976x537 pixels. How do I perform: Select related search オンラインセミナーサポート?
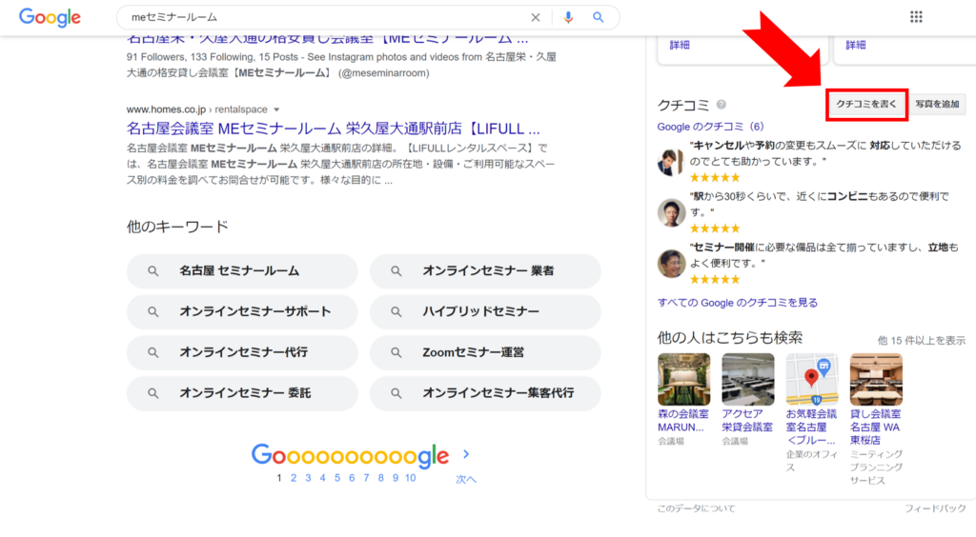click(x=242, y=312)
